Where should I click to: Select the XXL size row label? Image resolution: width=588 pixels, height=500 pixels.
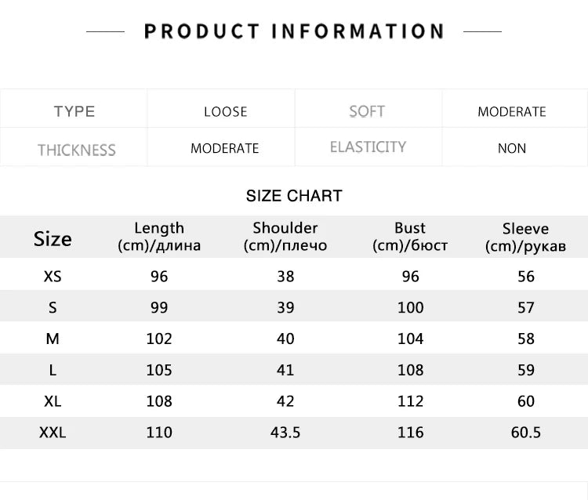tap(53, 433)
